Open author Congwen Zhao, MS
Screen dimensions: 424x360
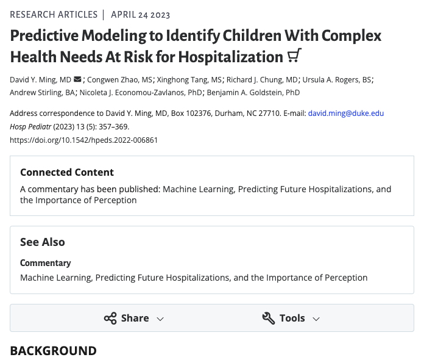coord(120,79)
